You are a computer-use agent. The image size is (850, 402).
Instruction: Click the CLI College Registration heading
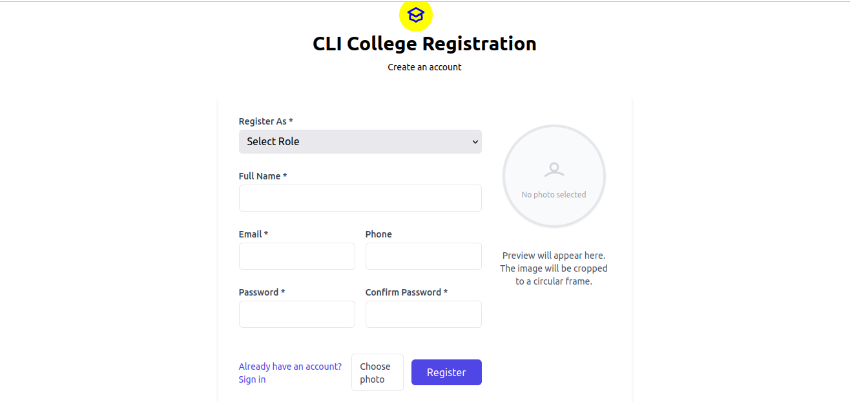(424, 44)
